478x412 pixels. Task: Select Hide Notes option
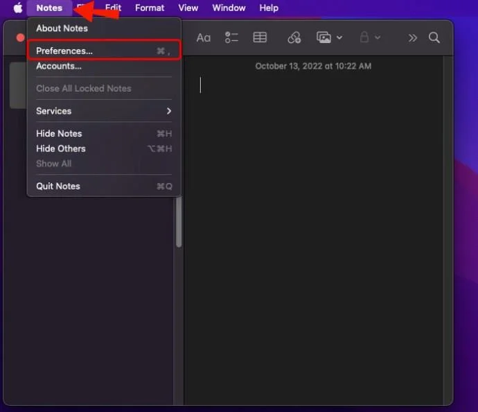(x=104, y=134)
